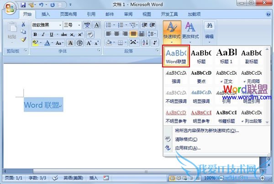Open the Change Styles dropdown
The width and height of the screenshot is (274, 184).
pyautogui.click(x=190, y=32)
